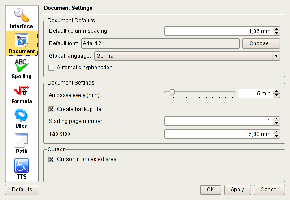
Task: Open the Path settings page icon
Action: 22,140
